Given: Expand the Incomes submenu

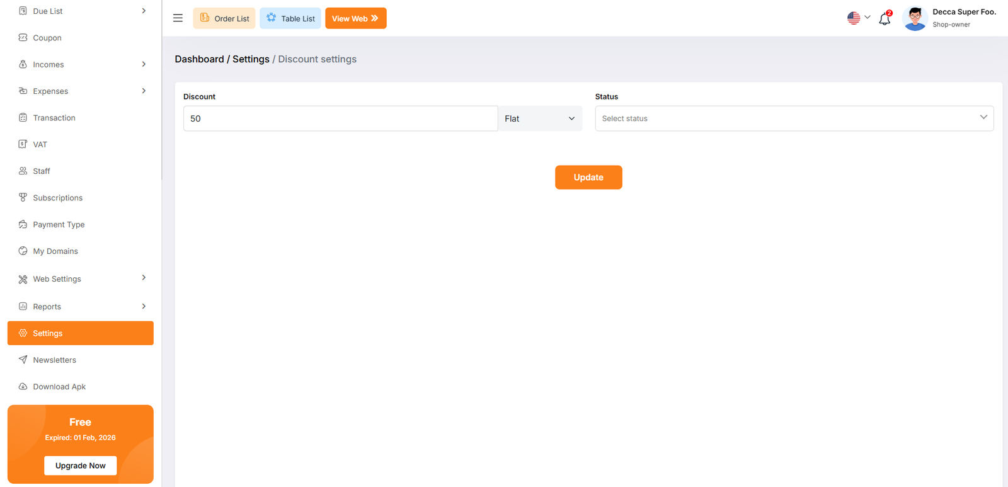Looking at the screenshot, I should pyautogui.click(x=144, y=64).
